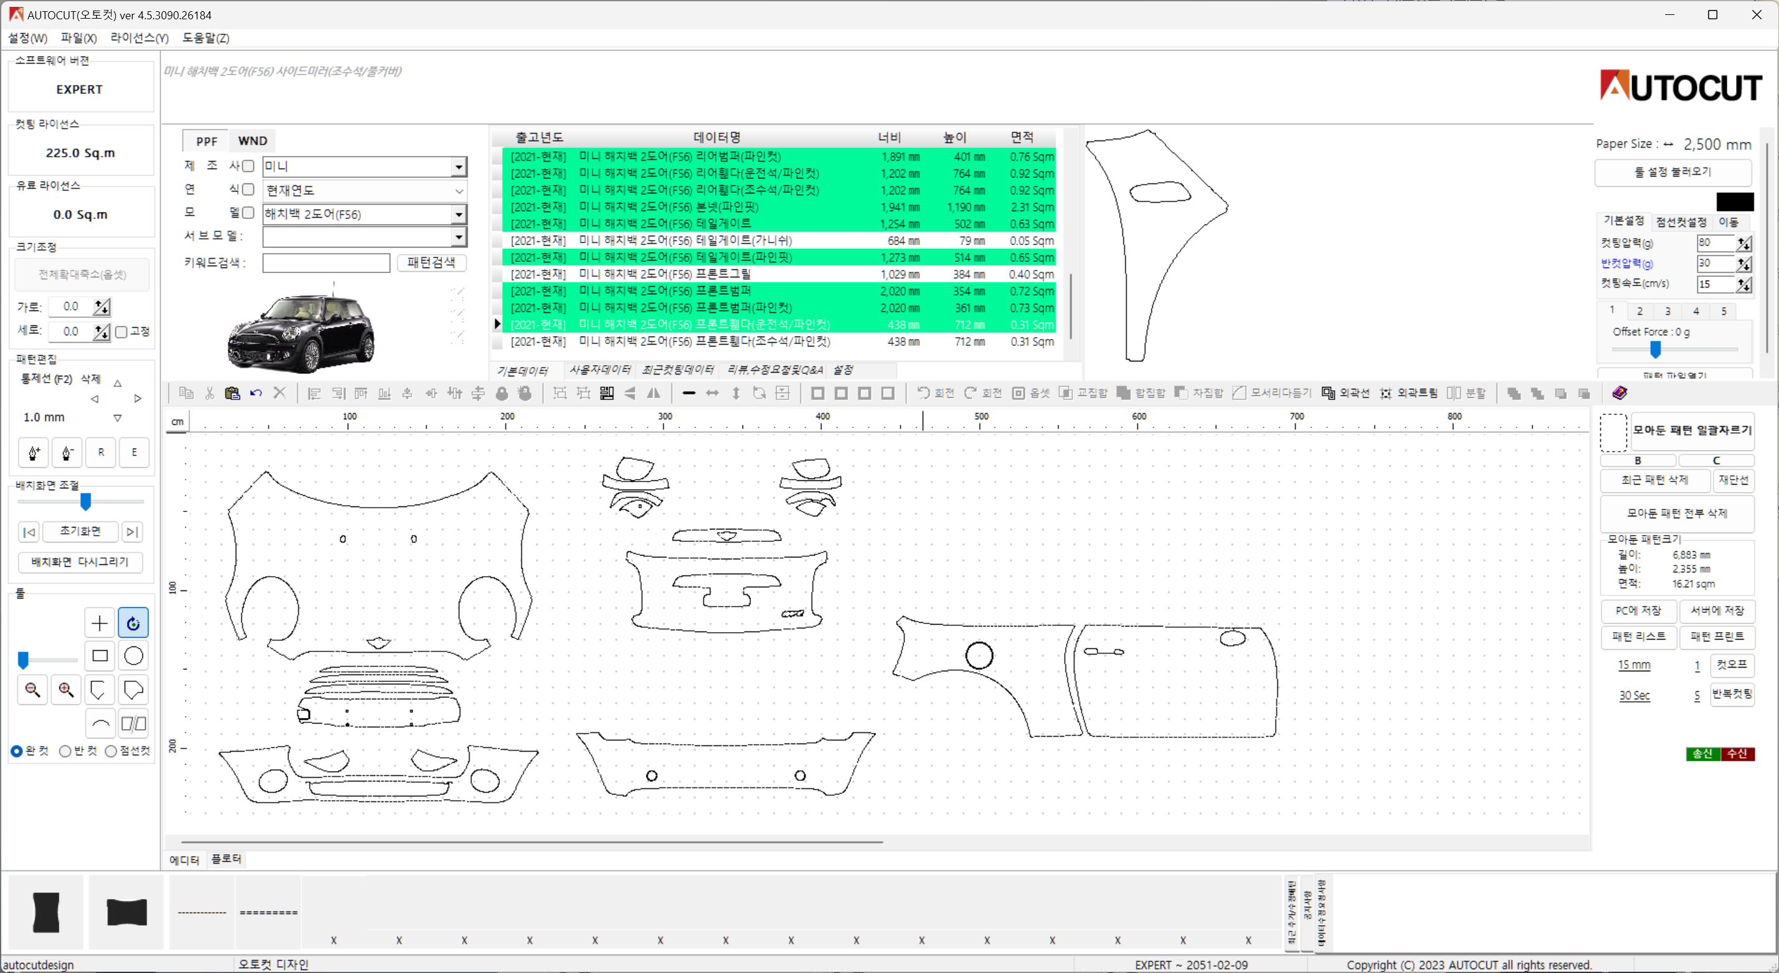Select the rotate tool in tools panel
1779x973 pixels.
(x=133, y=623)
